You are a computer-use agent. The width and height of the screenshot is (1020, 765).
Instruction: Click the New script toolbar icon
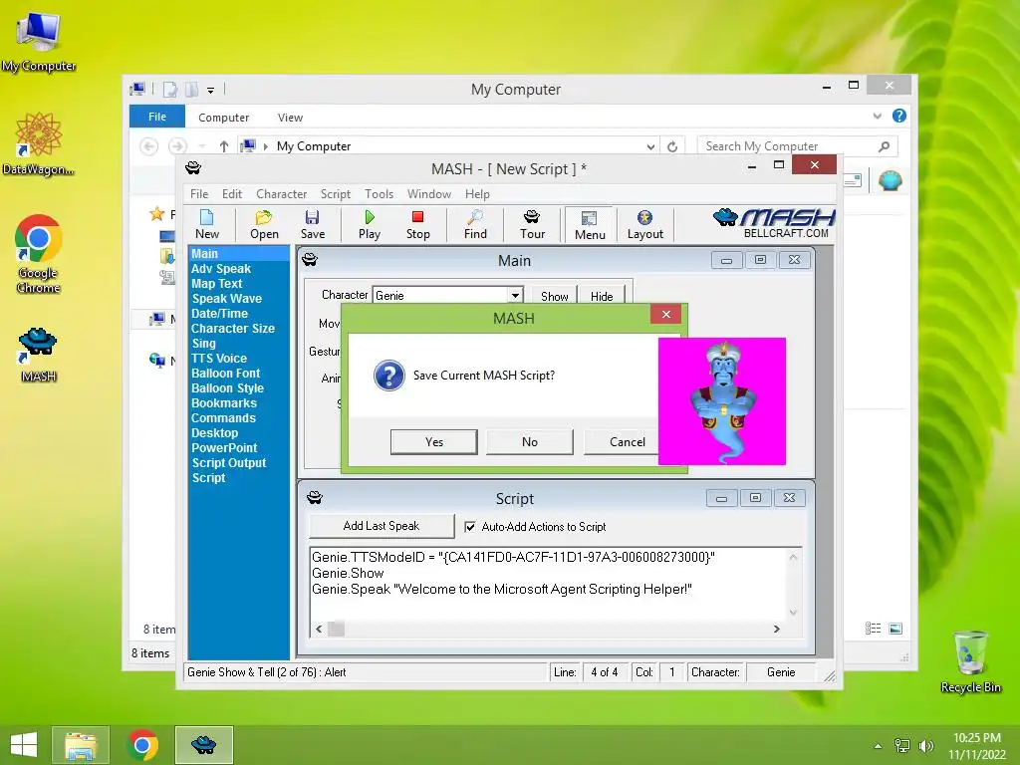click(207, 224)
